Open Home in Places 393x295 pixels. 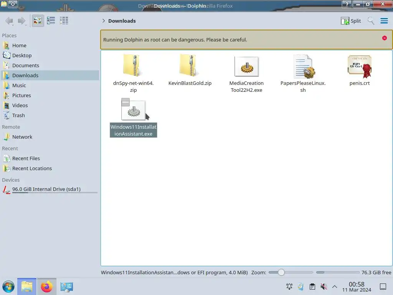point(50,45)
